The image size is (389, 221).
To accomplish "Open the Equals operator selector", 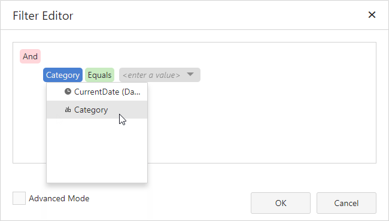I will click(x=99, y=75).
